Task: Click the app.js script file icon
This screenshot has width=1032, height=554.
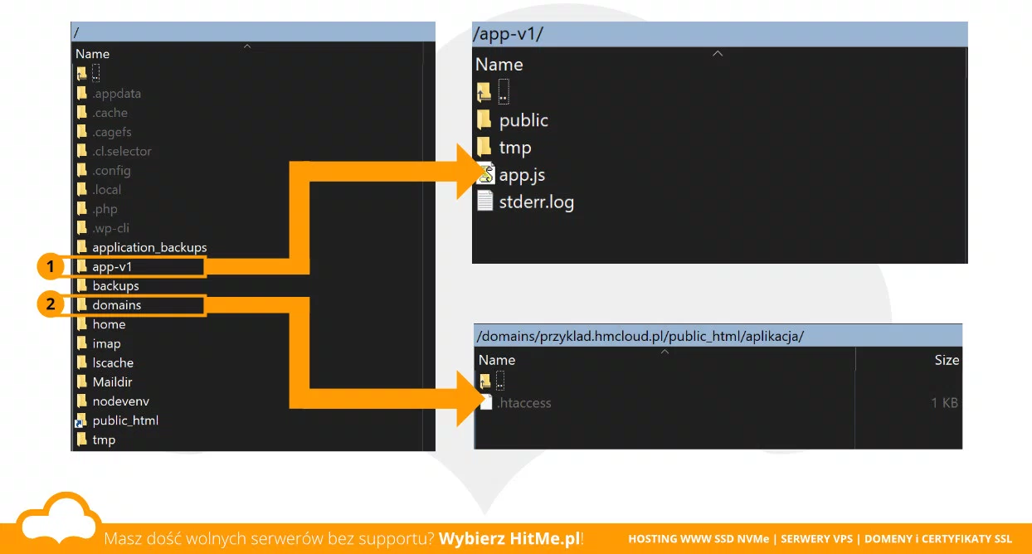Action: (485, 175)
